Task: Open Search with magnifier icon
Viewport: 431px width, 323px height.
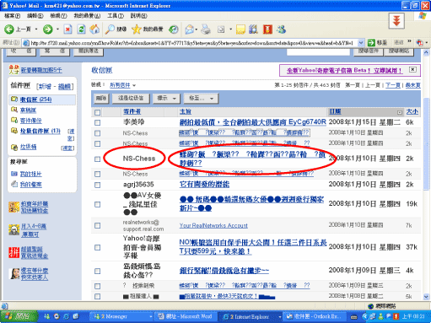Action: (110, 30)
